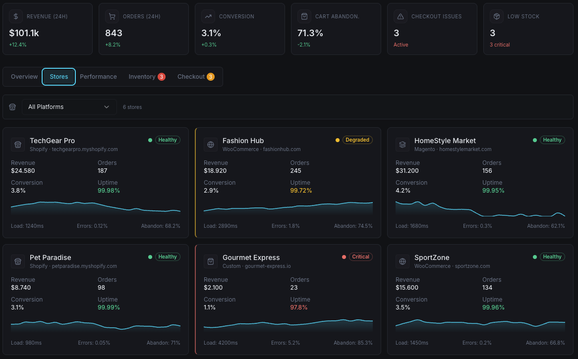Open the All Platforms dropdown
Screen dimensions: 578x359
pyautogui.click(x=69, y=107)
